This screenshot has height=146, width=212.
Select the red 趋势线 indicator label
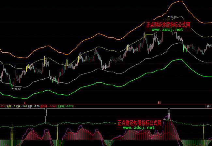[x=52, y=106]
